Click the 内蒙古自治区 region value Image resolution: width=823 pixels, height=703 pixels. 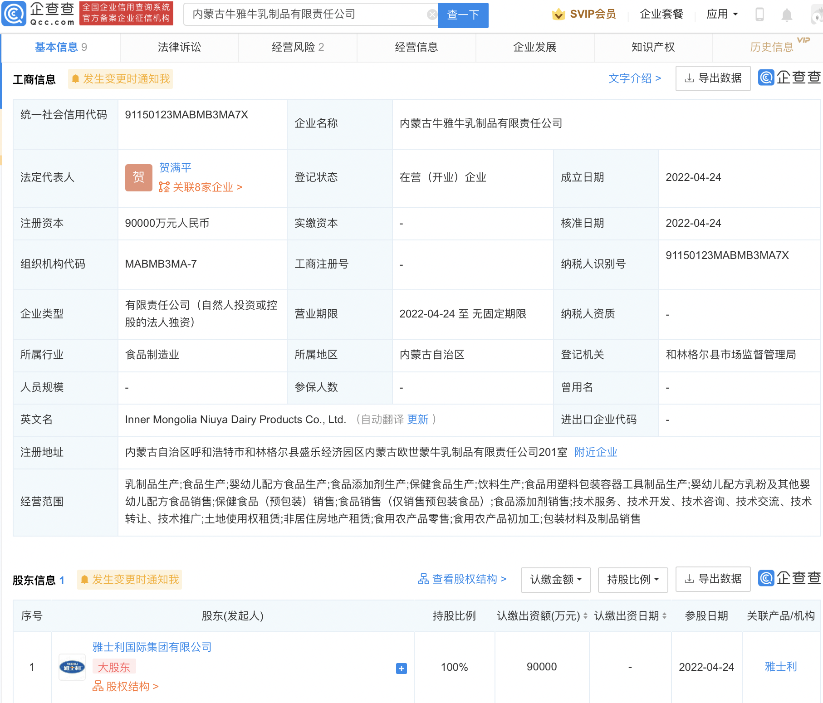coord(432,355)
